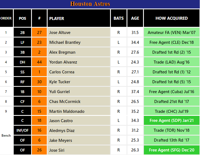Click Alex Bregman's name

(x=62, y=52)
